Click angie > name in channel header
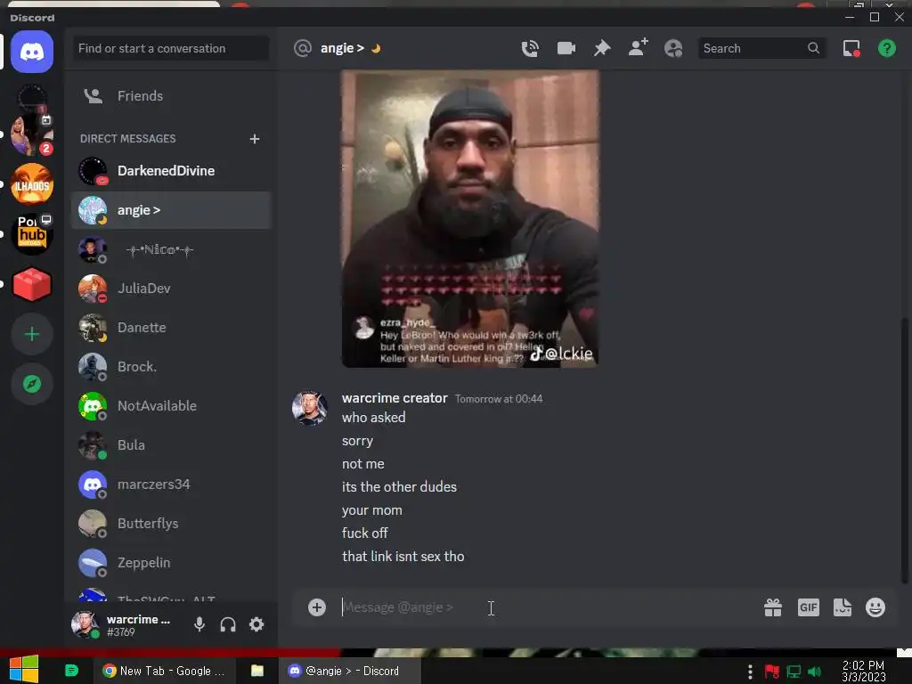This screenshot has height=684, width=912. pos(342,48)
